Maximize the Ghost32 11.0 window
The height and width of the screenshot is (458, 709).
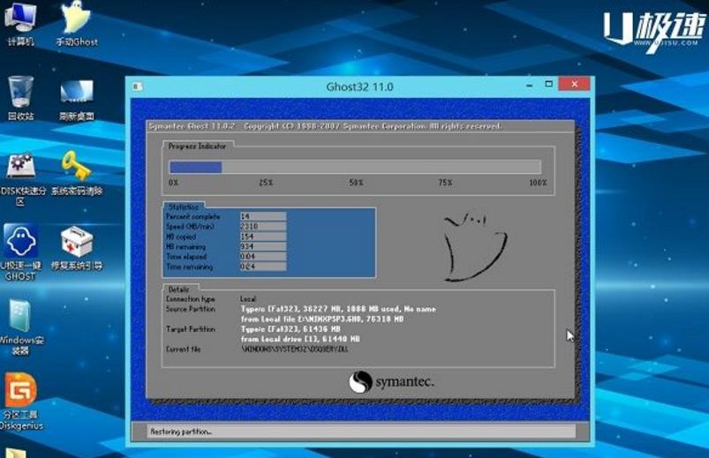tap(548, 84)
